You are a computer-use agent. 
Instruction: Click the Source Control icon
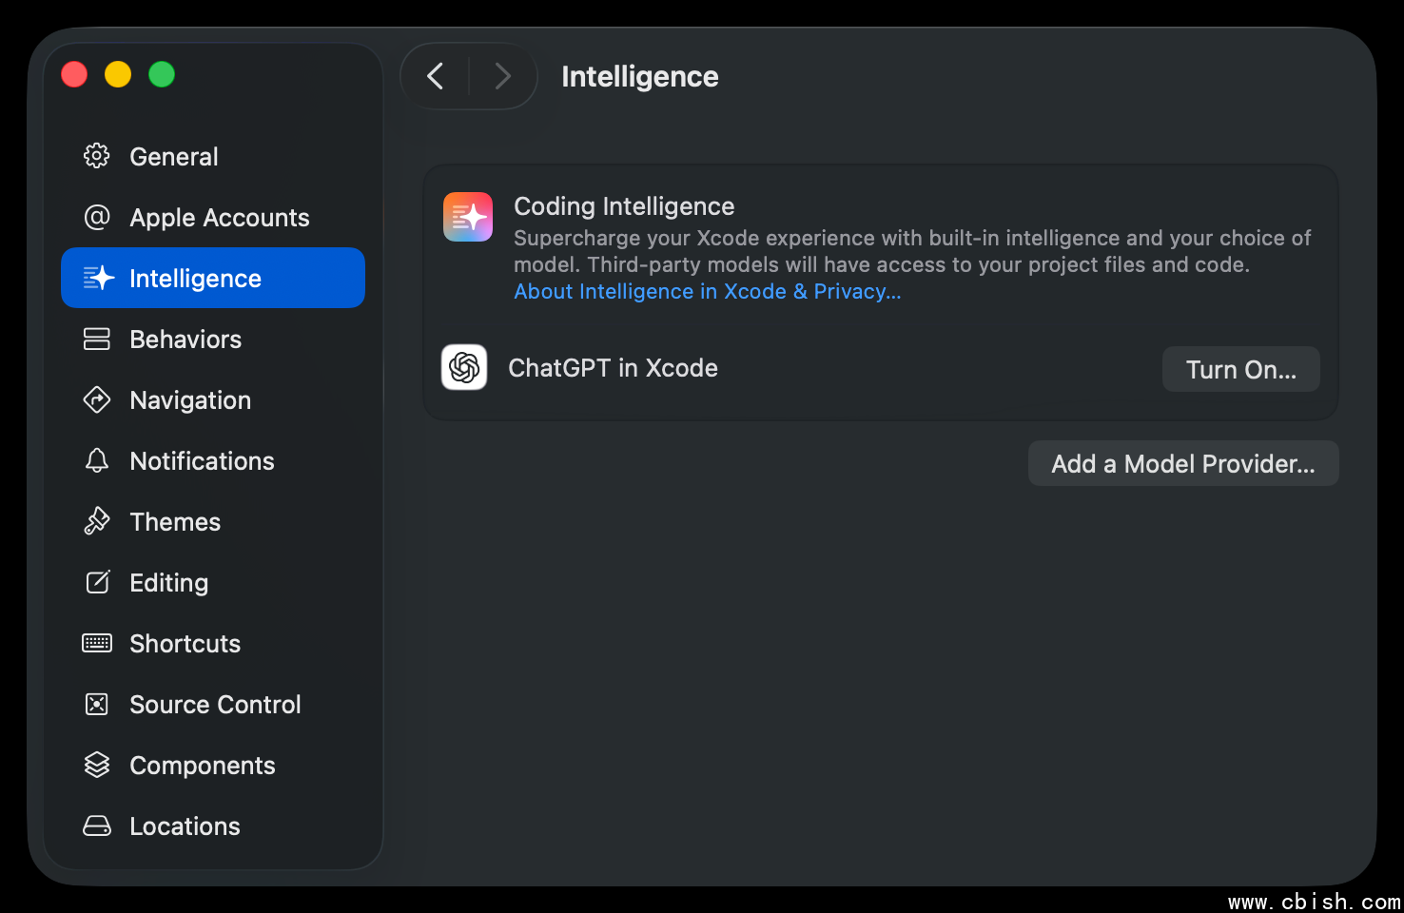97,704
